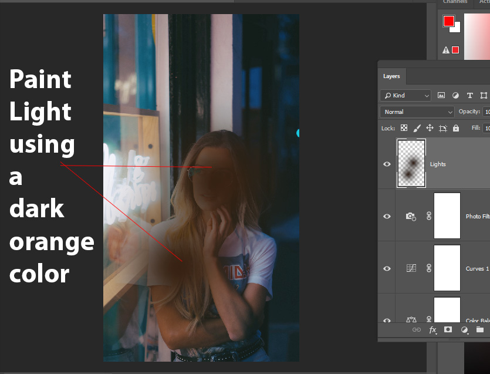Click the Photo Filter camera adjustment icon
The image size is (490, 374).
click(x=411, y=217)
